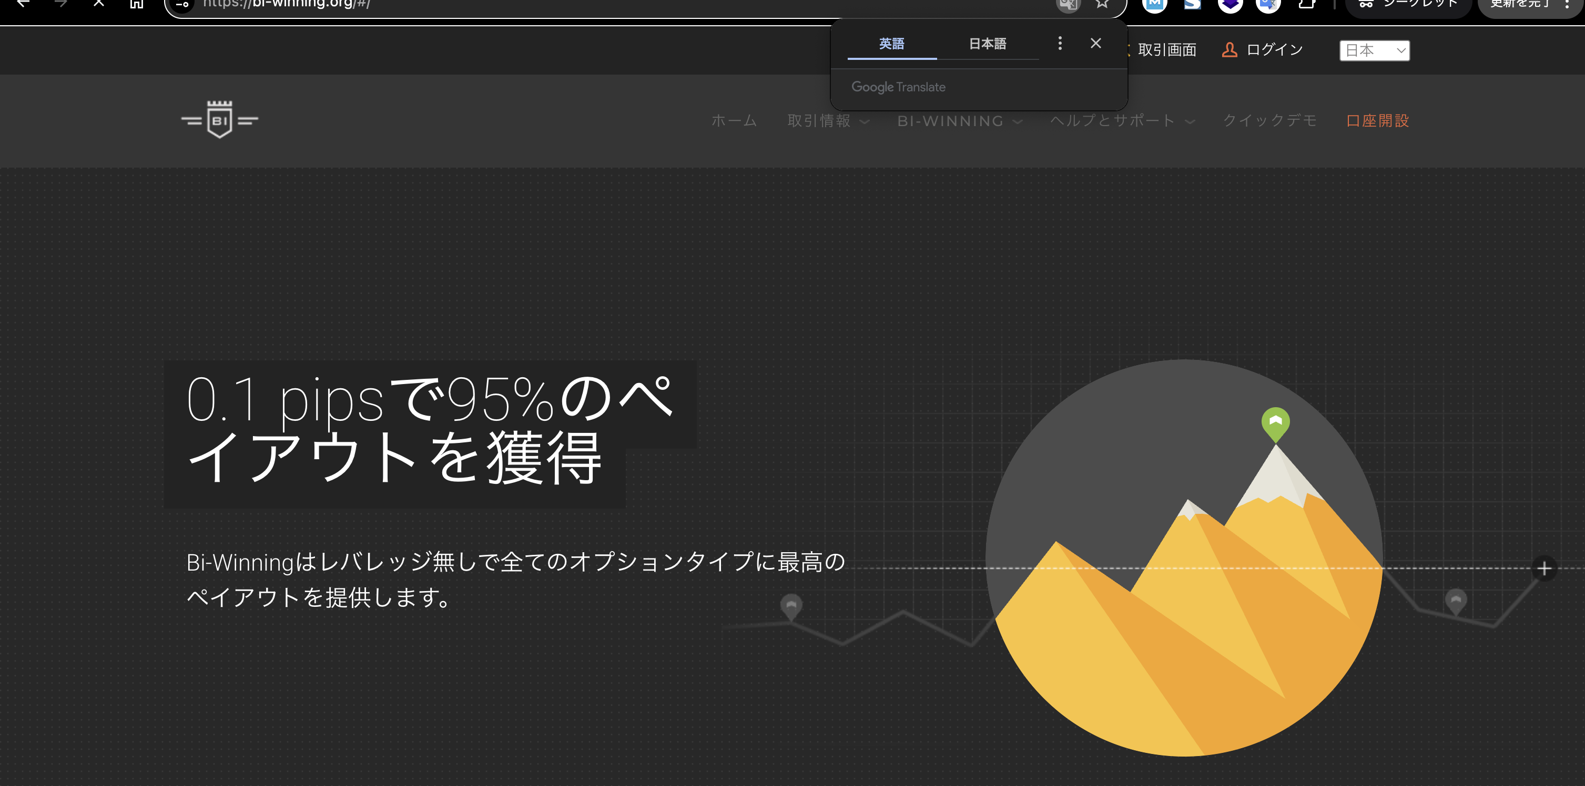Click the orange ログイン person icon
The image size is (1585, 786).
1230,50
